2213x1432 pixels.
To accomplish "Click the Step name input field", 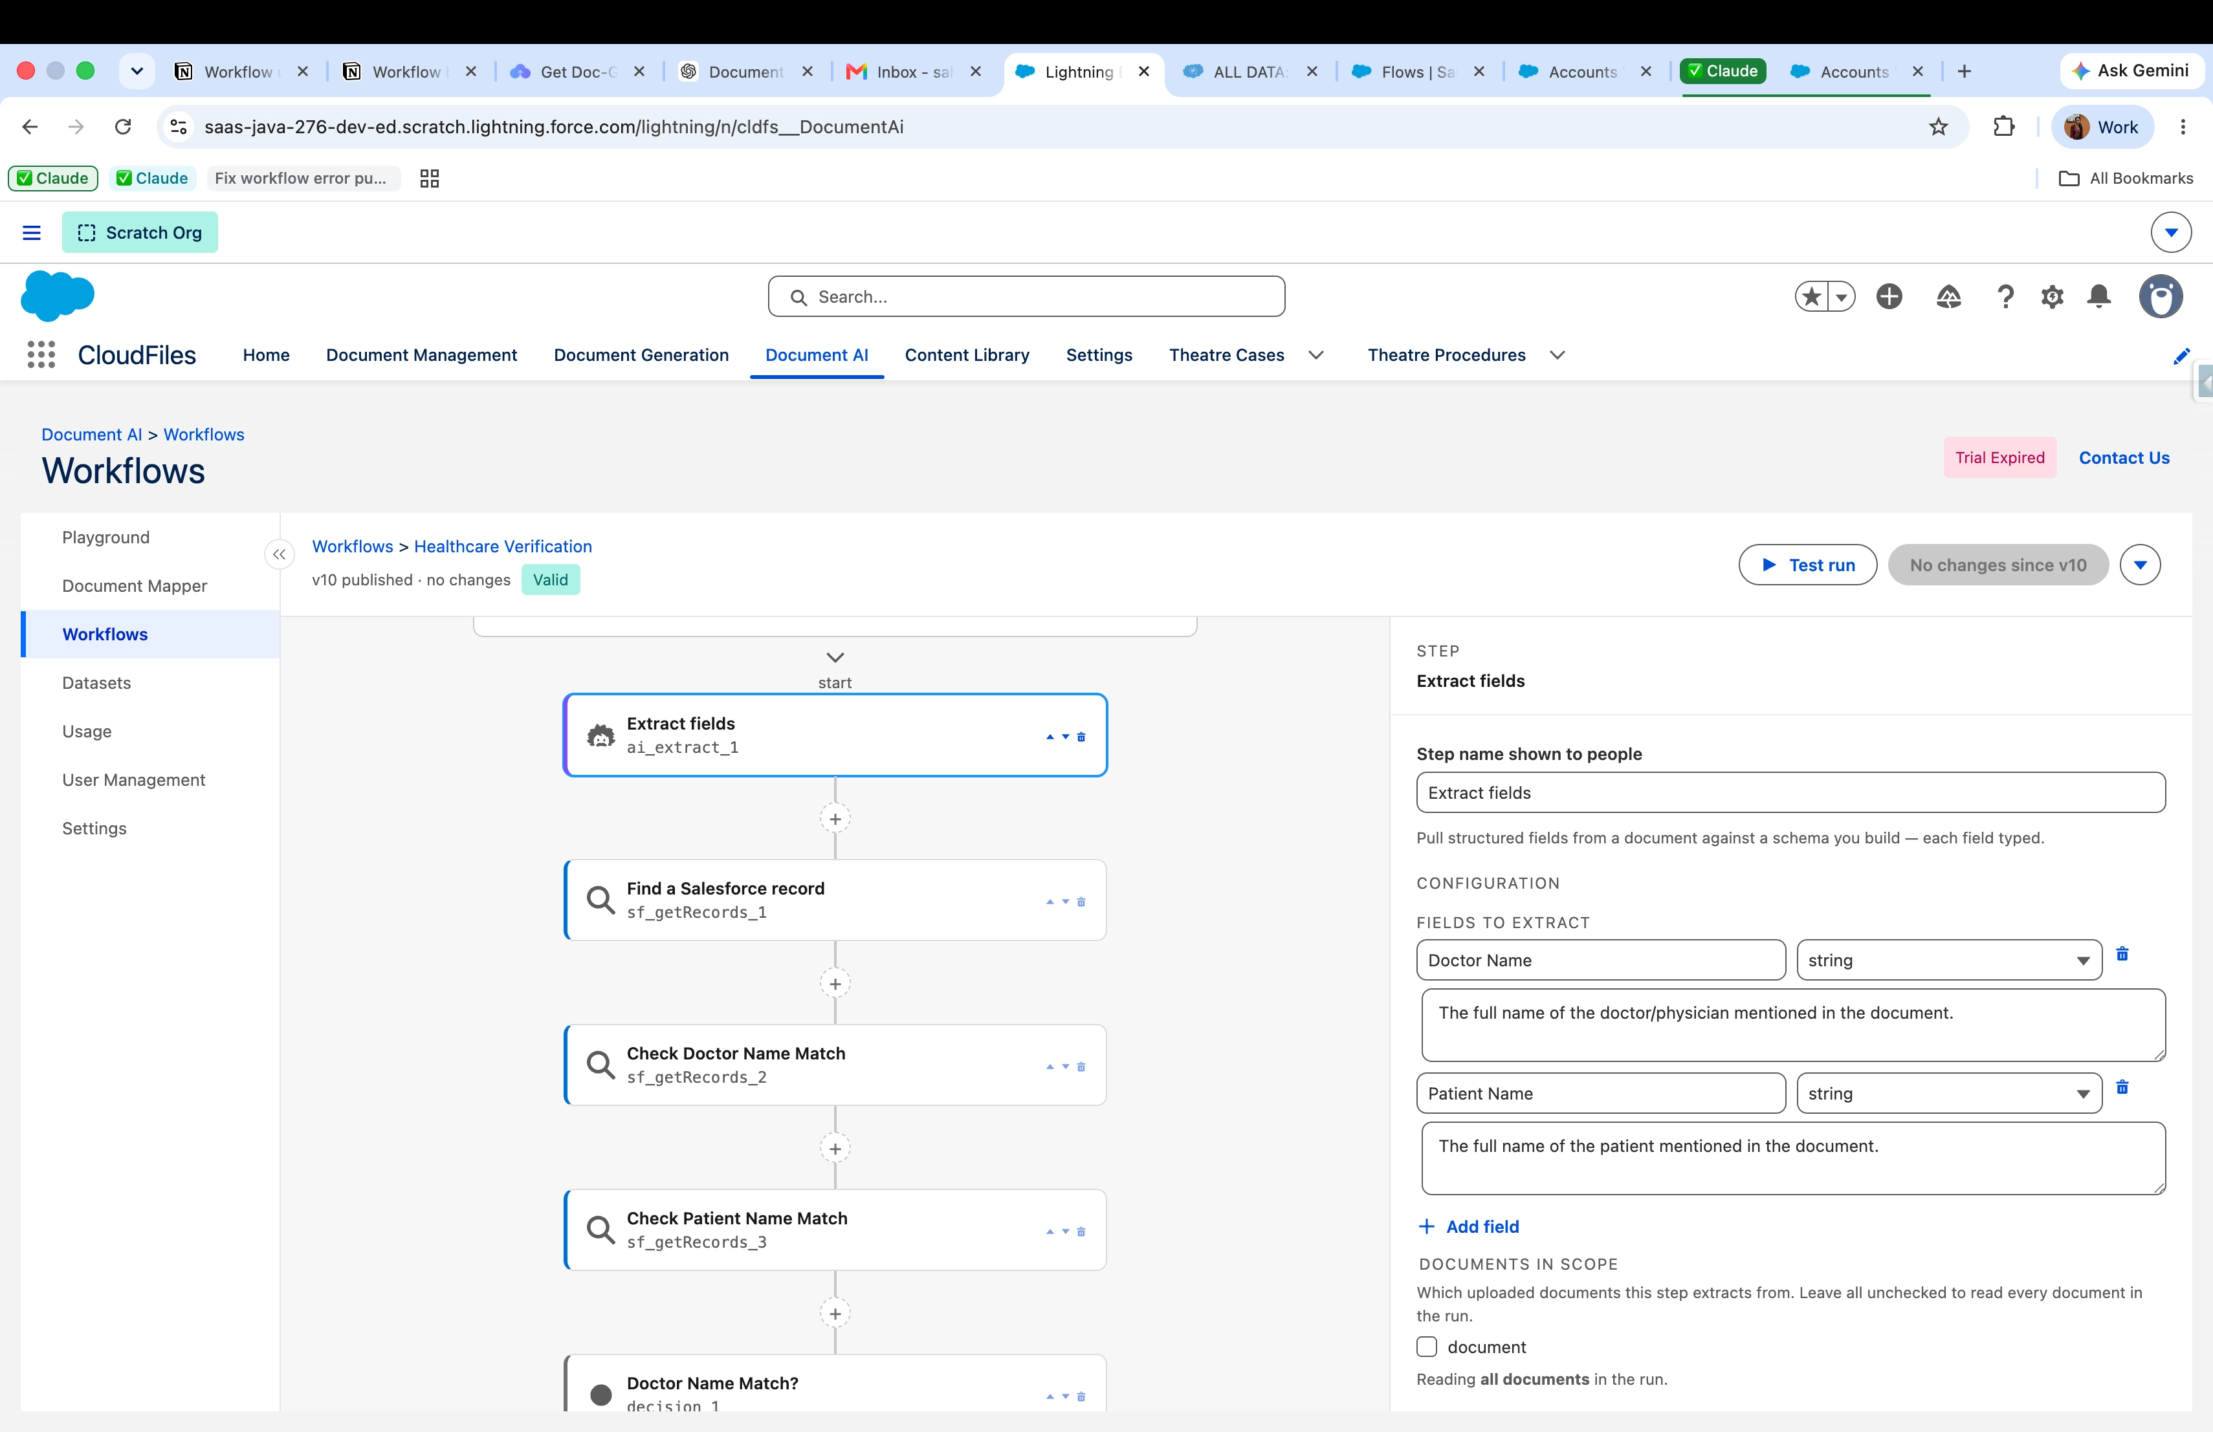I will click(1790, 793).
